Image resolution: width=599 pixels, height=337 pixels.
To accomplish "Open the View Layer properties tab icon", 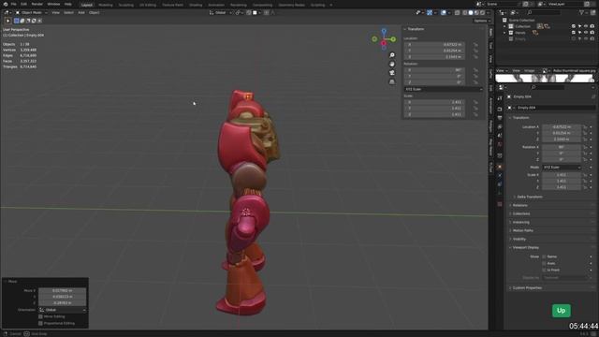I will tap(500, 126).
